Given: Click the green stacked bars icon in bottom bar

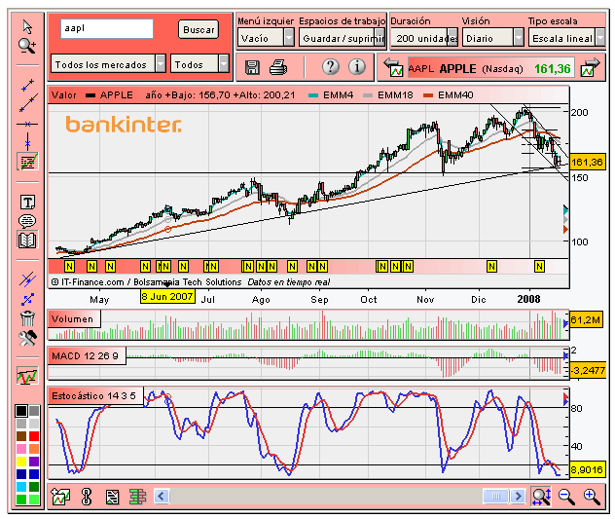Looking at the screenshot, I should pos(137,497).
